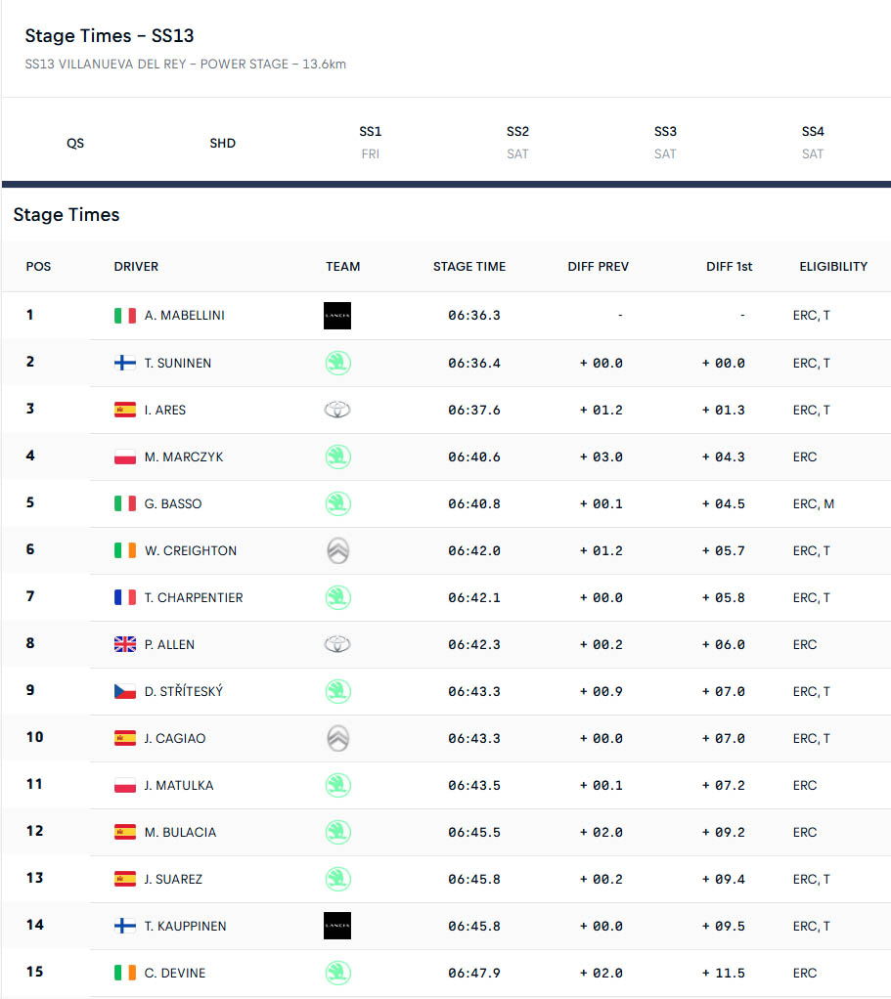891x999 pixels.
Task: Click the Lancia team logo for A. Mabellini
Action: tap(337, 316)
